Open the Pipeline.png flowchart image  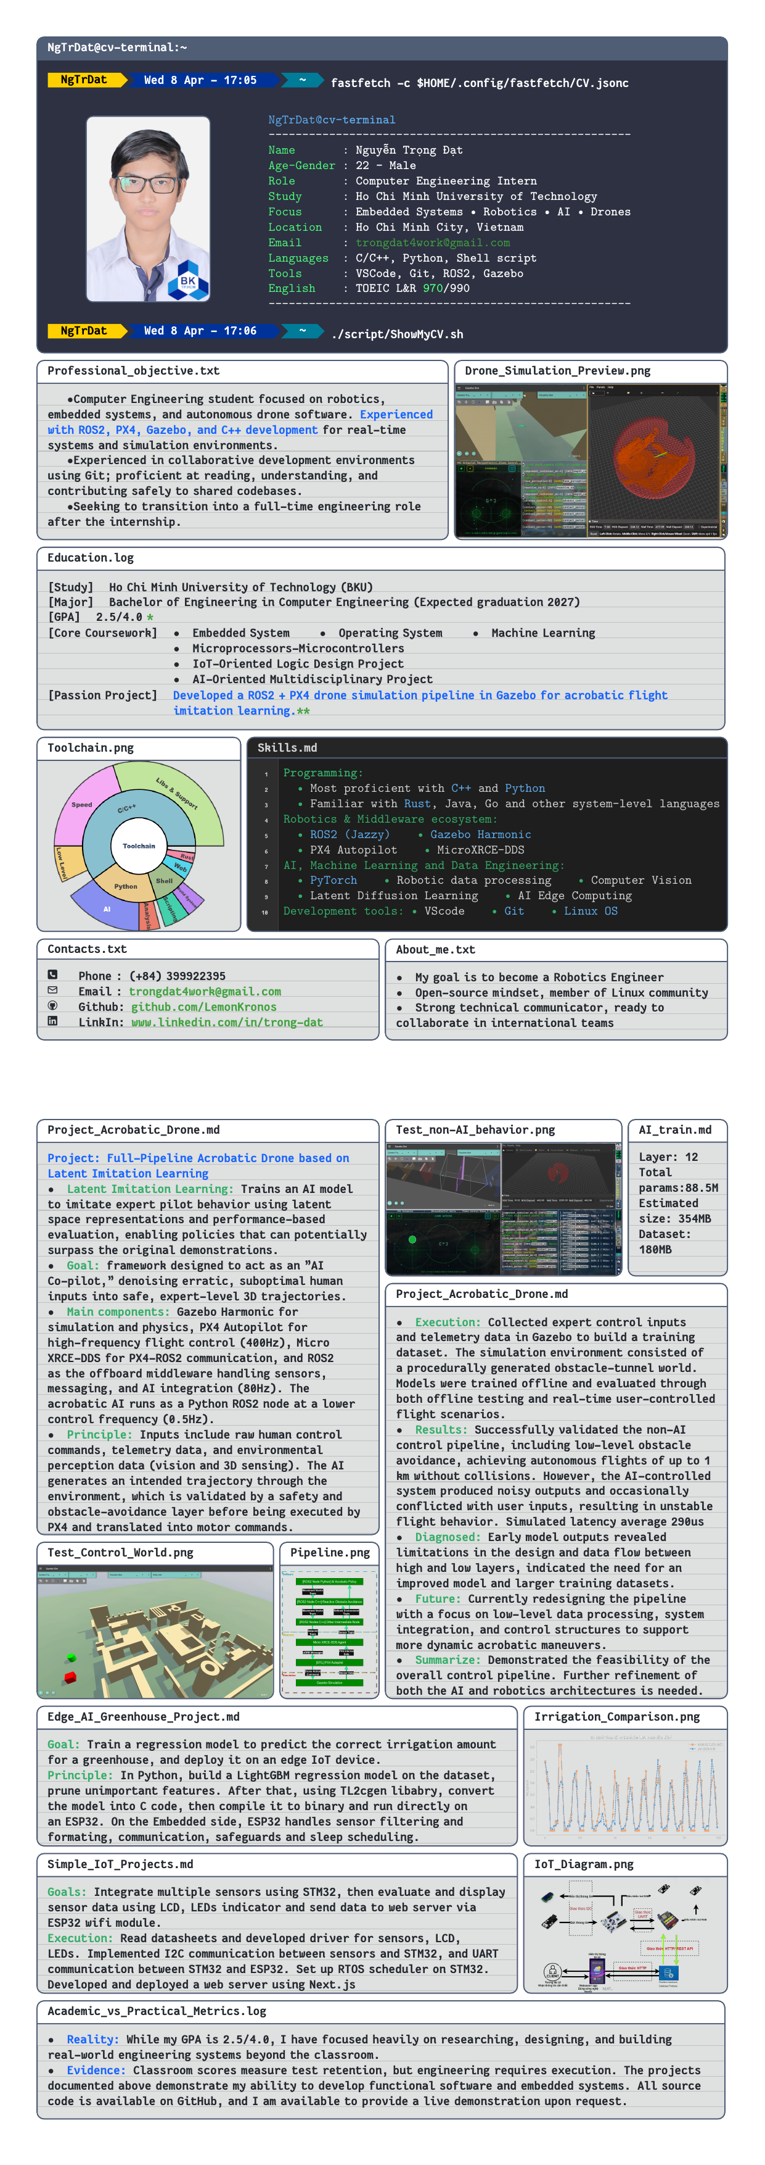tap(329, 1631)
